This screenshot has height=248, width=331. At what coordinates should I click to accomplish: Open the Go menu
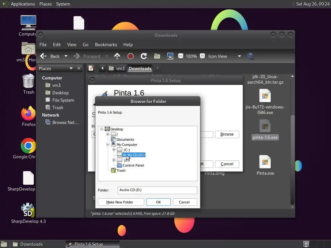pyautogui.click(x=85, y=45)
